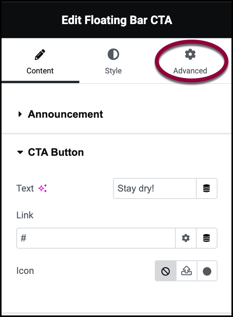This screenshot has height=317, width=233.
Task: Open link options gear in Link field
Action: (186, 238)
